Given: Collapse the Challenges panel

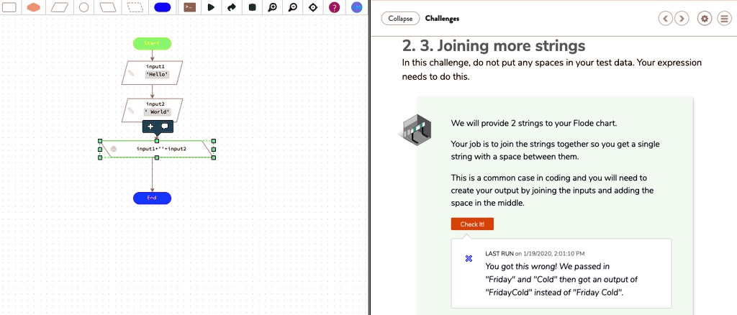Looking at the screenshot, I should 400,18.
